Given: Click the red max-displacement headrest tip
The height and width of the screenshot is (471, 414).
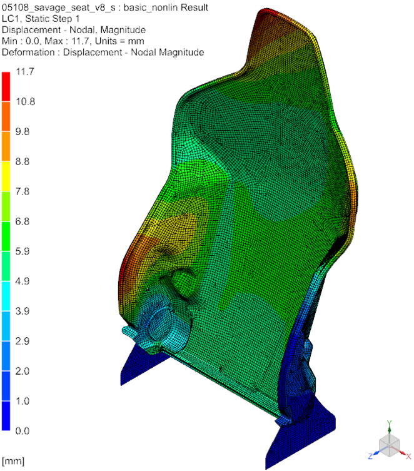Looking at the screenshot, I should (266, 12).
